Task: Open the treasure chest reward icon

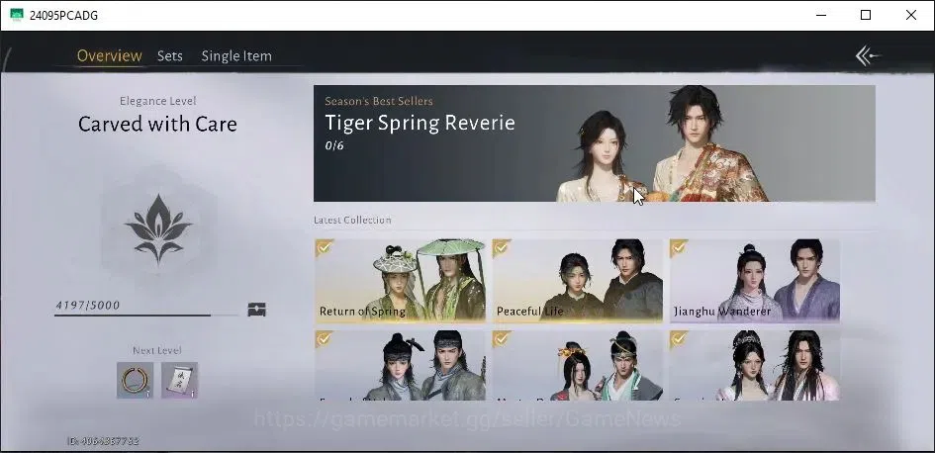Action: click(256, 310)
